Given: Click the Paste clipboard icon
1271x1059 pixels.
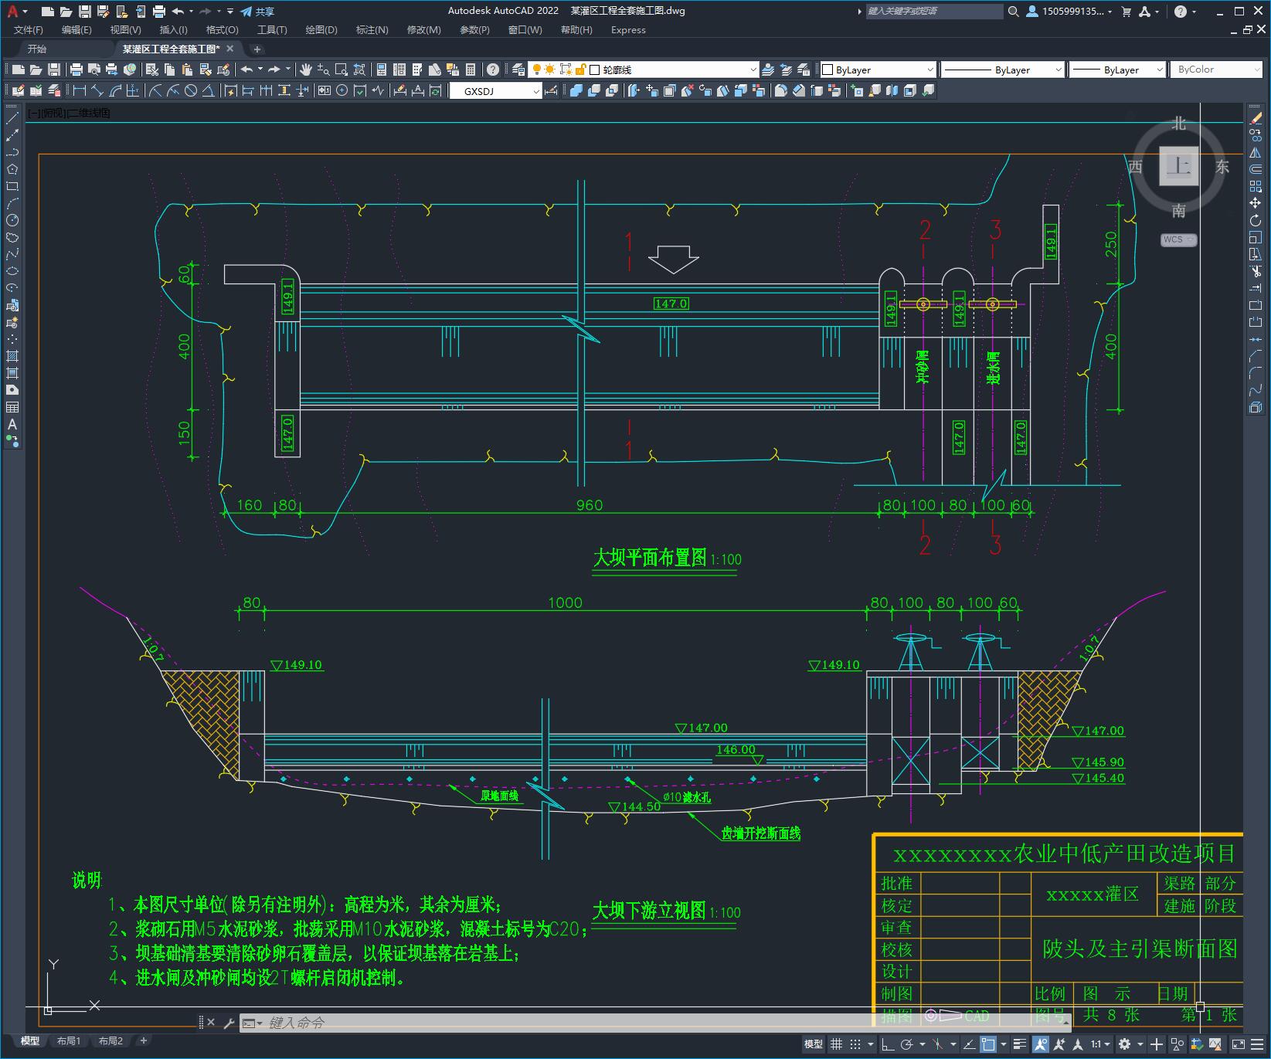Looking at the screenshot, I should pos(186,70).
